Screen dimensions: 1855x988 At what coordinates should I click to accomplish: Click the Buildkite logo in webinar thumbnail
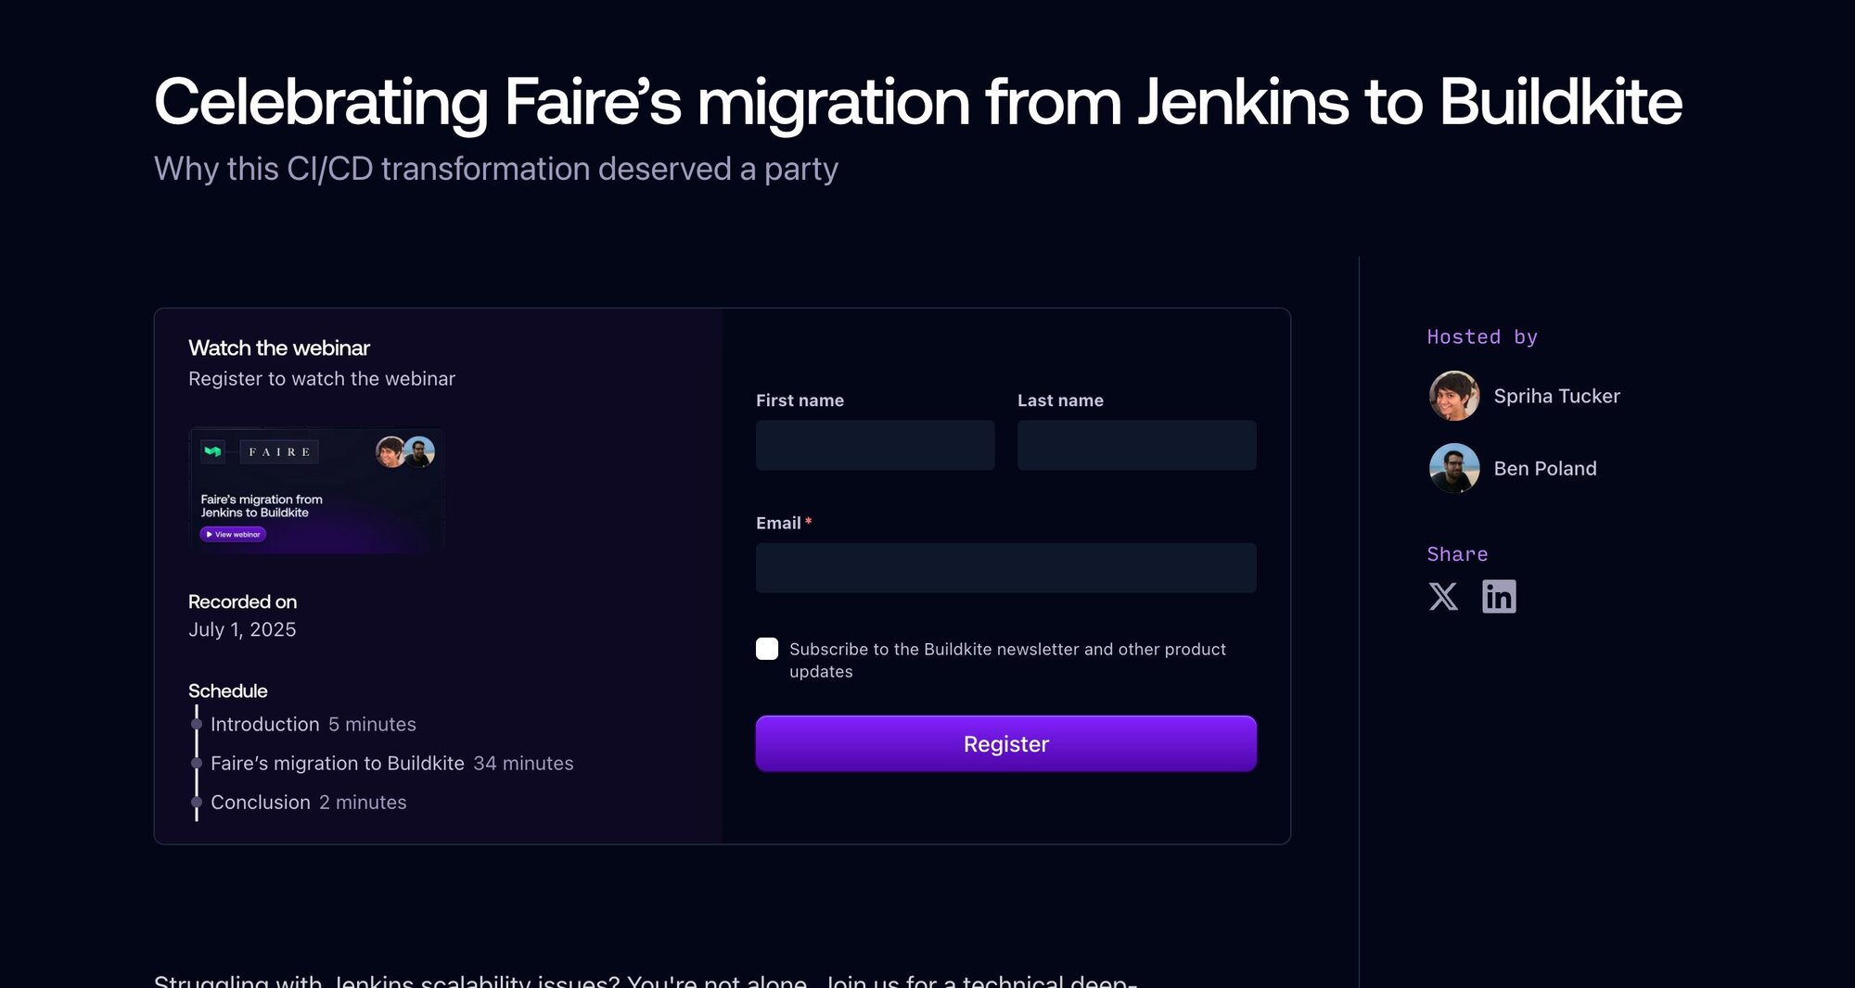click(213, 451)
